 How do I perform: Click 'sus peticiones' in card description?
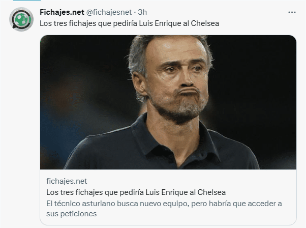pyautogui.click(x=71, y=214)
